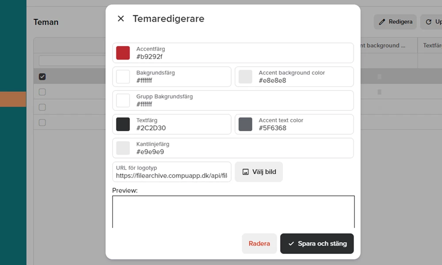The height and width of the screenshot is (265, 442).
Task: Click the URL för logotyp input field
Action: pos(171,172)
